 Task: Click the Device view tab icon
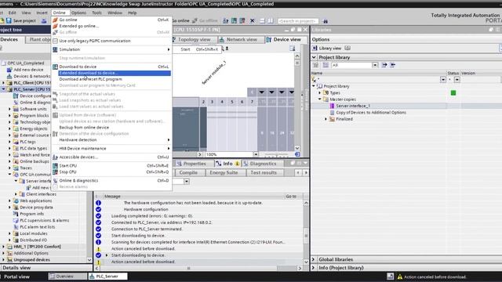(x=269, y=40)
